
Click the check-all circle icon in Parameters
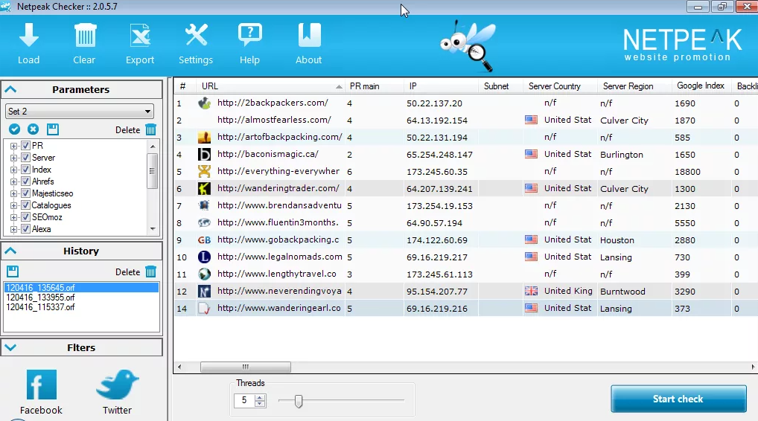[14, 129]
